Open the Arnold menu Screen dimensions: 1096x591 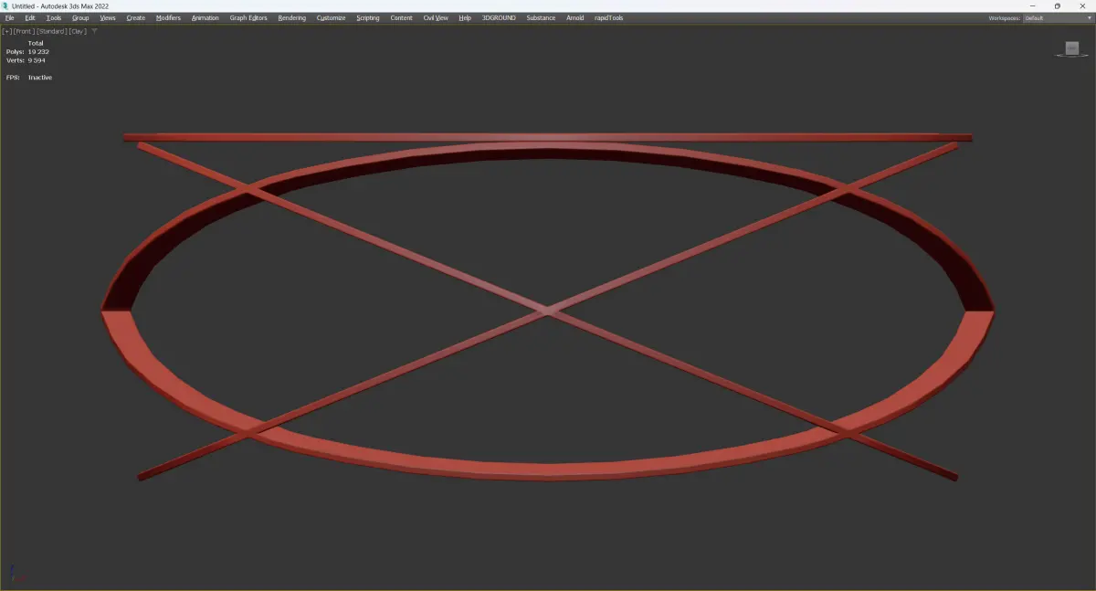pyautogui.click(x=574, y=17)
